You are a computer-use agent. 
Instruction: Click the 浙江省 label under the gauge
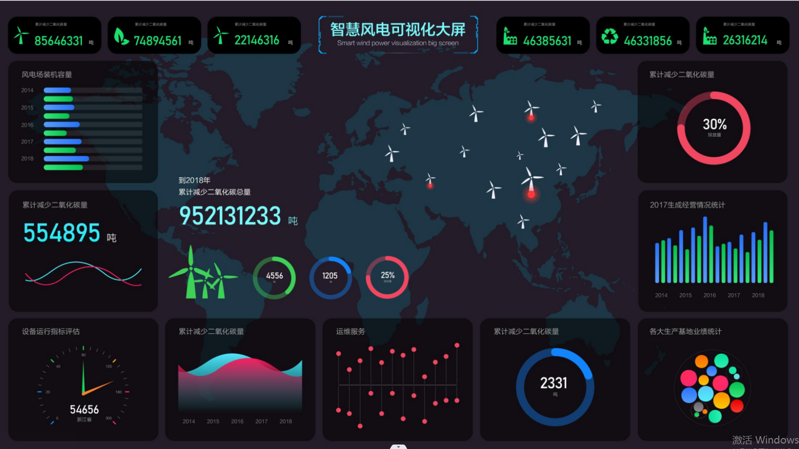point(84,420)
